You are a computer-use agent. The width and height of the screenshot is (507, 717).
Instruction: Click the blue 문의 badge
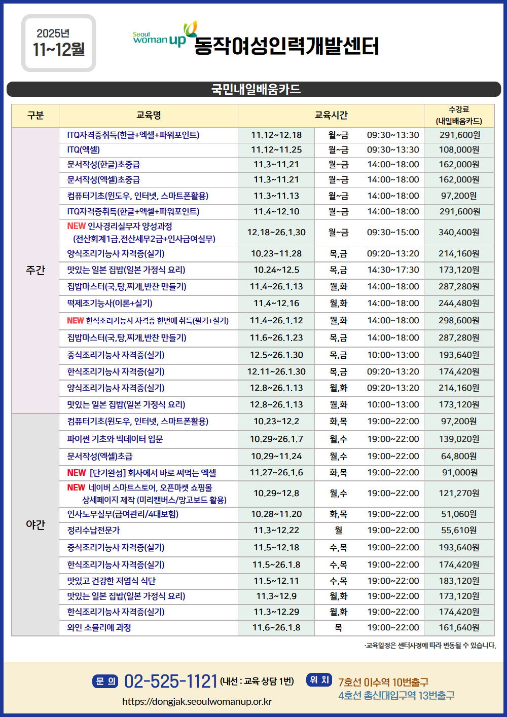coord(105,681)
